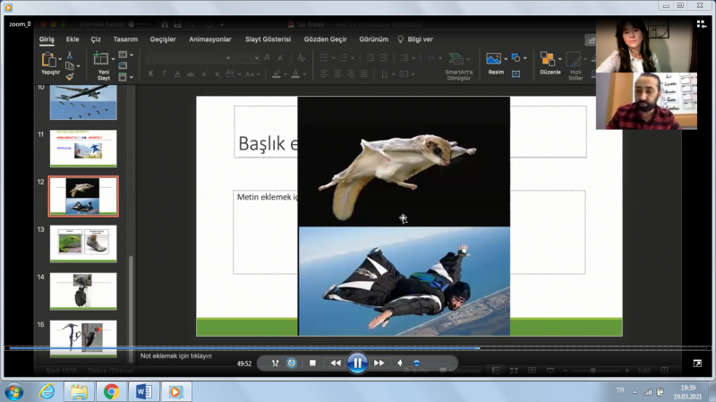
Task: Click the Previous track button
Action: (336, 363)
